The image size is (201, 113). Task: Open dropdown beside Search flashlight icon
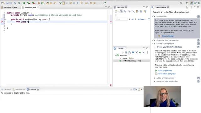pos(57,3)
